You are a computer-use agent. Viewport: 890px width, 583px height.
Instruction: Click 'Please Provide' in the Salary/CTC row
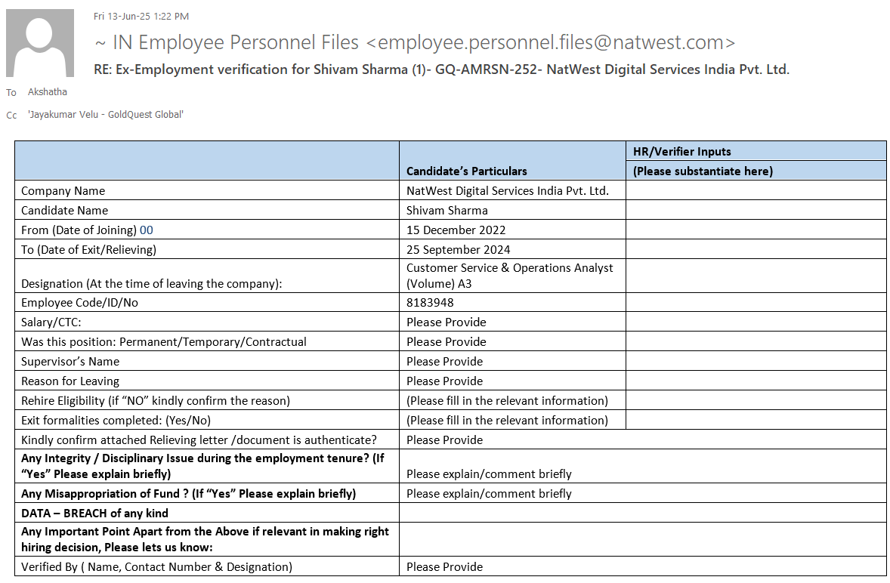click(x=447, y=322)
